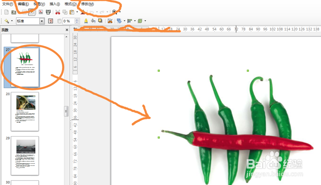This screenshot has width=321, height=185.
Task: Click the pages panel scrollbar thumb
Action: click(66, 111)
